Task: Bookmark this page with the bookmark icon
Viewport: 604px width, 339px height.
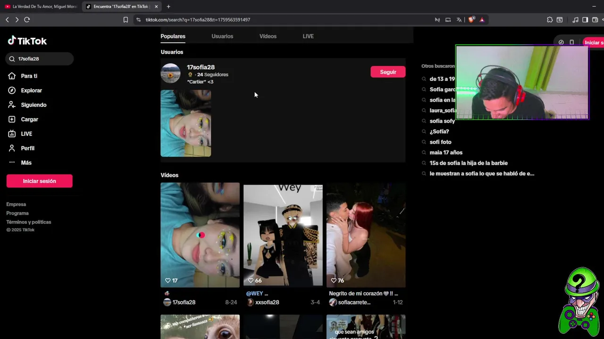Action: pyautogui.click(x=126, y=20)
